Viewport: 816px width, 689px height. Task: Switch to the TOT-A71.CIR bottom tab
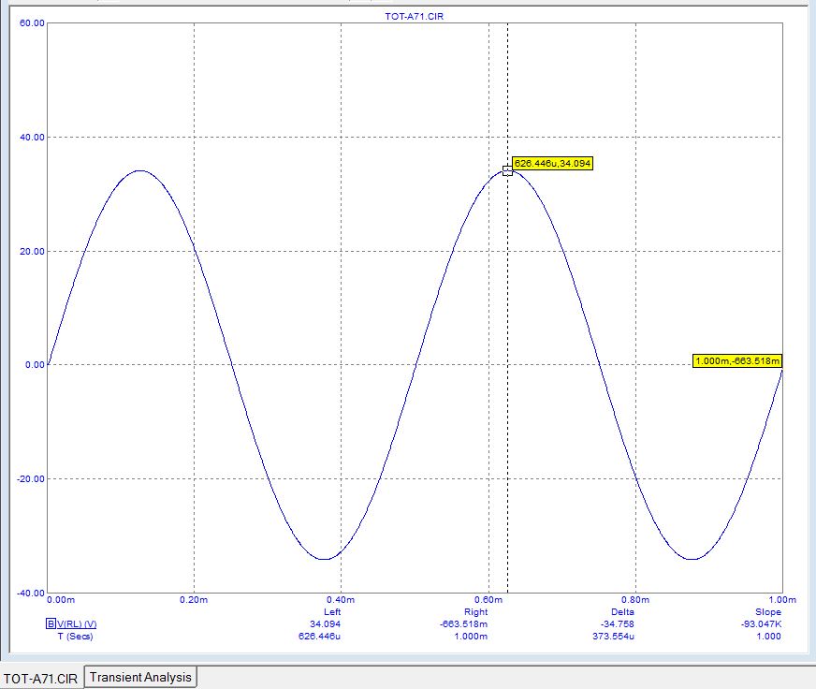tap(40, 679)
